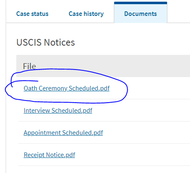Click the word Interview in the second link

(x=37, y=111)
